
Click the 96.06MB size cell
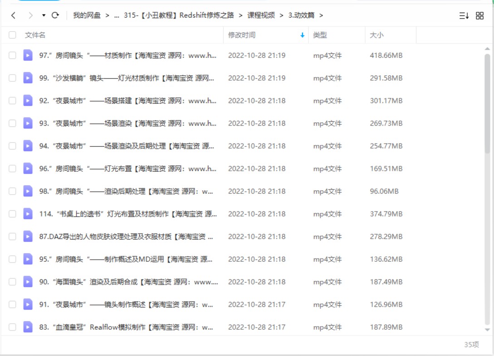[x=384, y=191]
